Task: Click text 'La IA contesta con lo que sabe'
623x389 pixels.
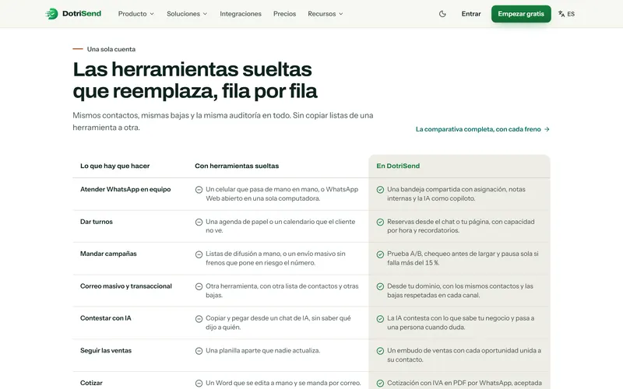Action: coord(461,323)
